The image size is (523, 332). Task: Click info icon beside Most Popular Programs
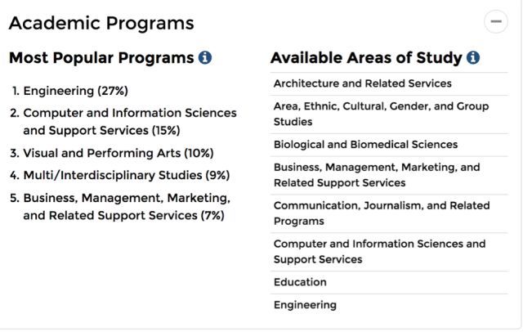click(x=205, y=58)
